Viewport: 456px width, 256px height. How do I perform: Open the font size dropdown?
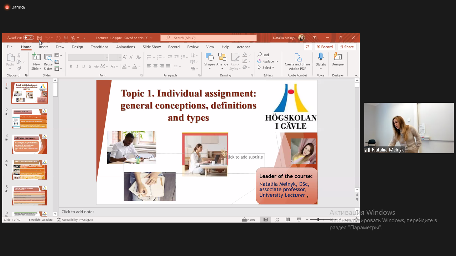point(120,57)
